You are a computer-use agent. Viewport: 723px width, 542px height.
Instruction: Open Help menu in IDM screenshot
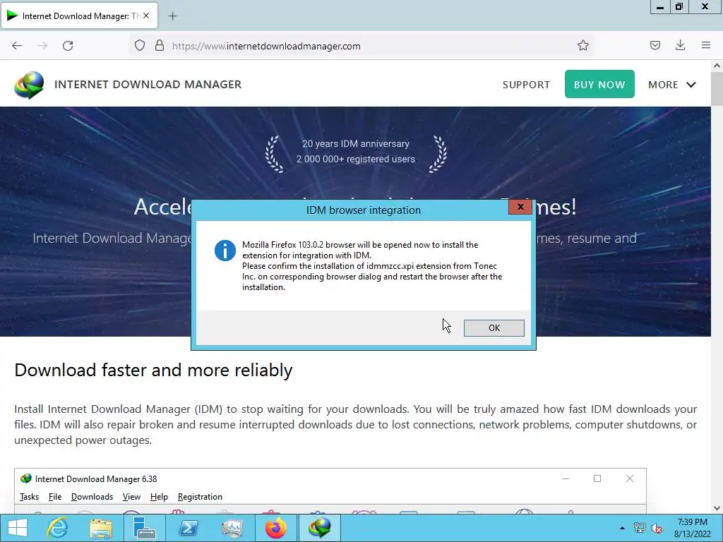point(159,497)
